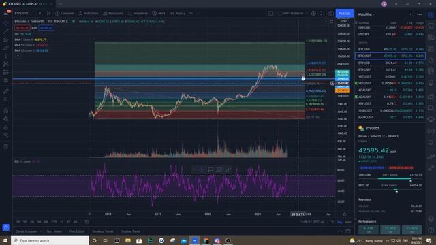
Task: Open Financials from the top toolbar
Action: click(x=113, y=14)
